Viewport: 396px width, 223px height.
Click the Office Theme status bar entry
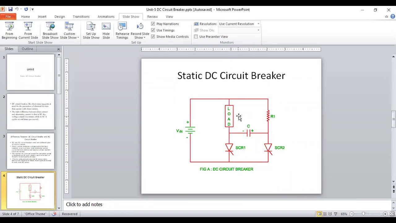click(x=35, y=214)
